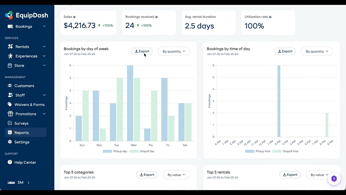Click the Waivers & Forms tag icon
346x195 pixels.
(x=10, y=104)
